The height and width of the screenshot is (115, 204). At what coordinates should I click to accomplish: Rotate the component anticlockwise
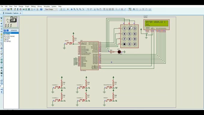1,83
